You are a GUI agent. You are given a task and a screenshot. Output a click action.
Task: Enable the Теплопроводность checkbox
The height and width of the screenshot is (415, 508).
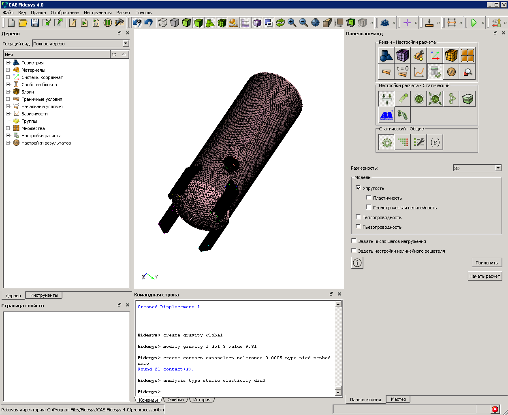pos(358,217)
